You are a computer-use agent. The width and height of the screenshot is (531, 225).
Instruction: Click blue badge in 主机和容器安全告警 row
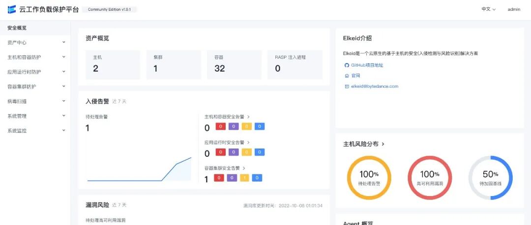coord(260,126)
